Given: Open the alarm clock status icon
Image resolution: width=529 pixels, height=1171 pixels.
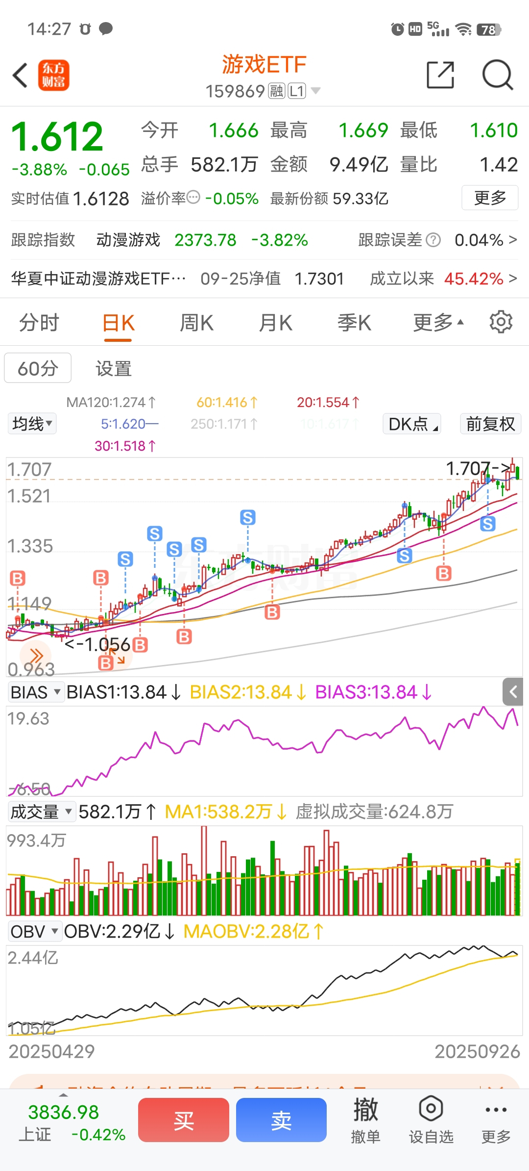Looking at the screenshot, I should 397,29.
